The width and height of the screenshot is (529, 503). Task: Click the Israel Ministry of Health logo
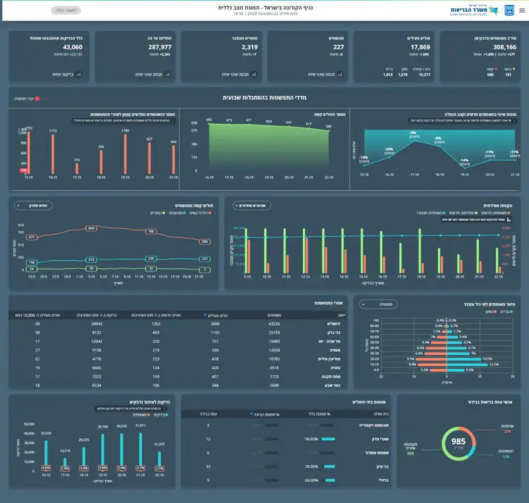tap(473, 11)
